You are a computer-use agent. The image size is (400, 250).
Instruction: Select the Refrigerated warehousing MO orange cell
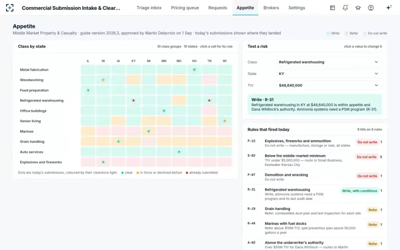click(179, 100)
